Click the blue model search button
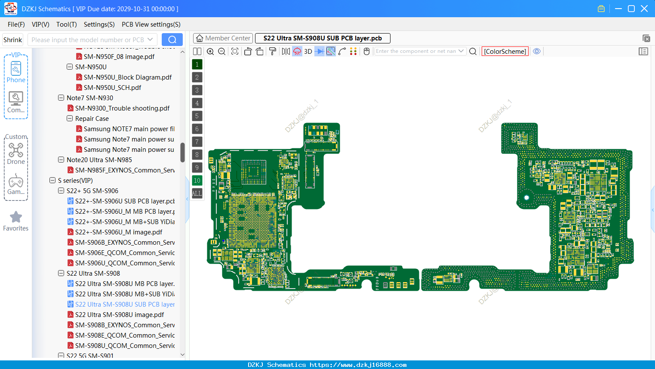The image size is (655, 369). (x=172, y=40)
